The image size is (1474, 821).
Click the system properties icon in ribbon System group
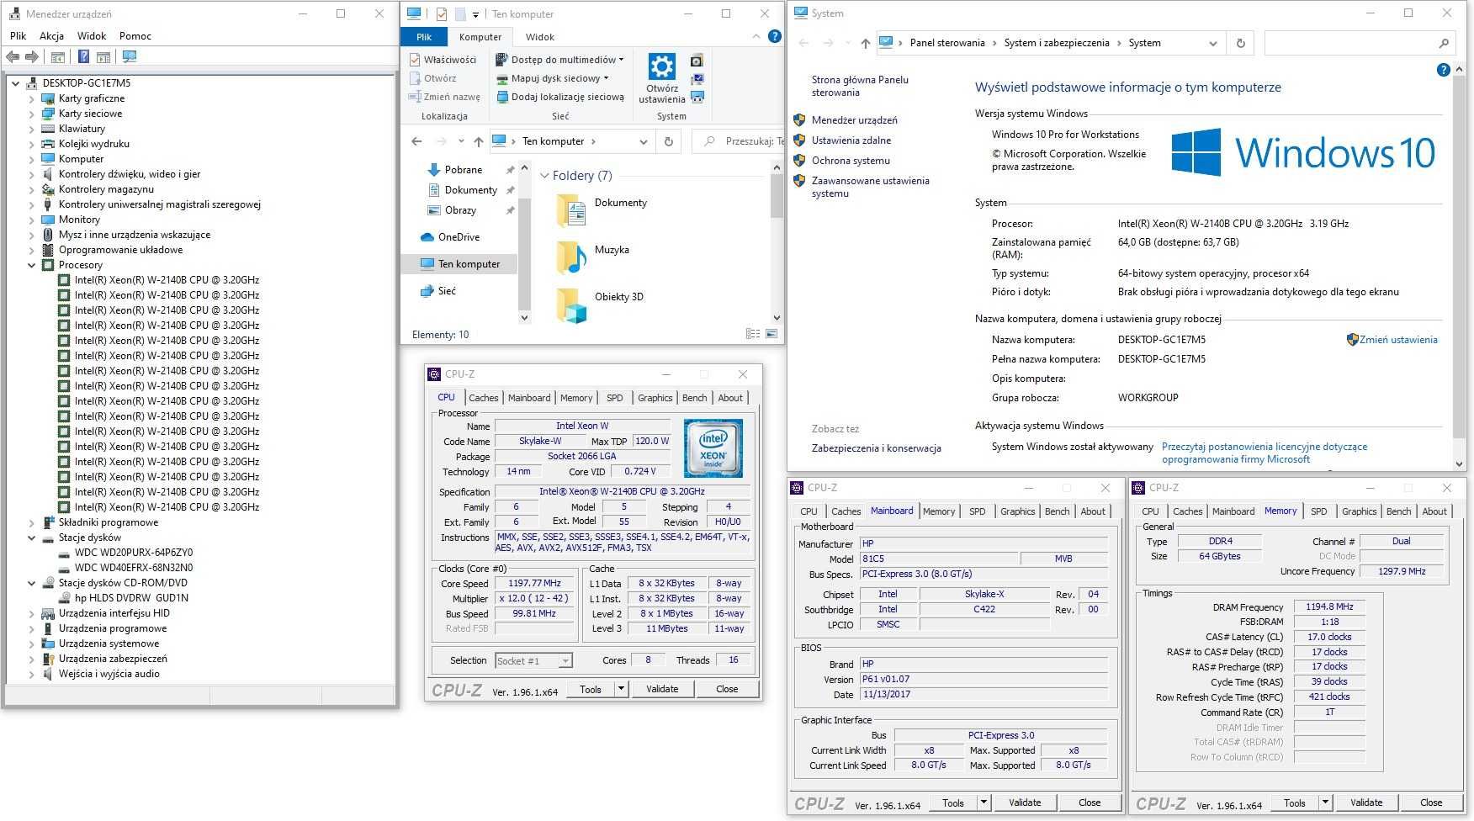click(x=697, y=79)
